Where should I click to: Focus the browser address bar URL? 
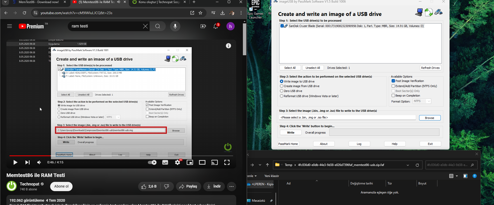pos(76,13)
